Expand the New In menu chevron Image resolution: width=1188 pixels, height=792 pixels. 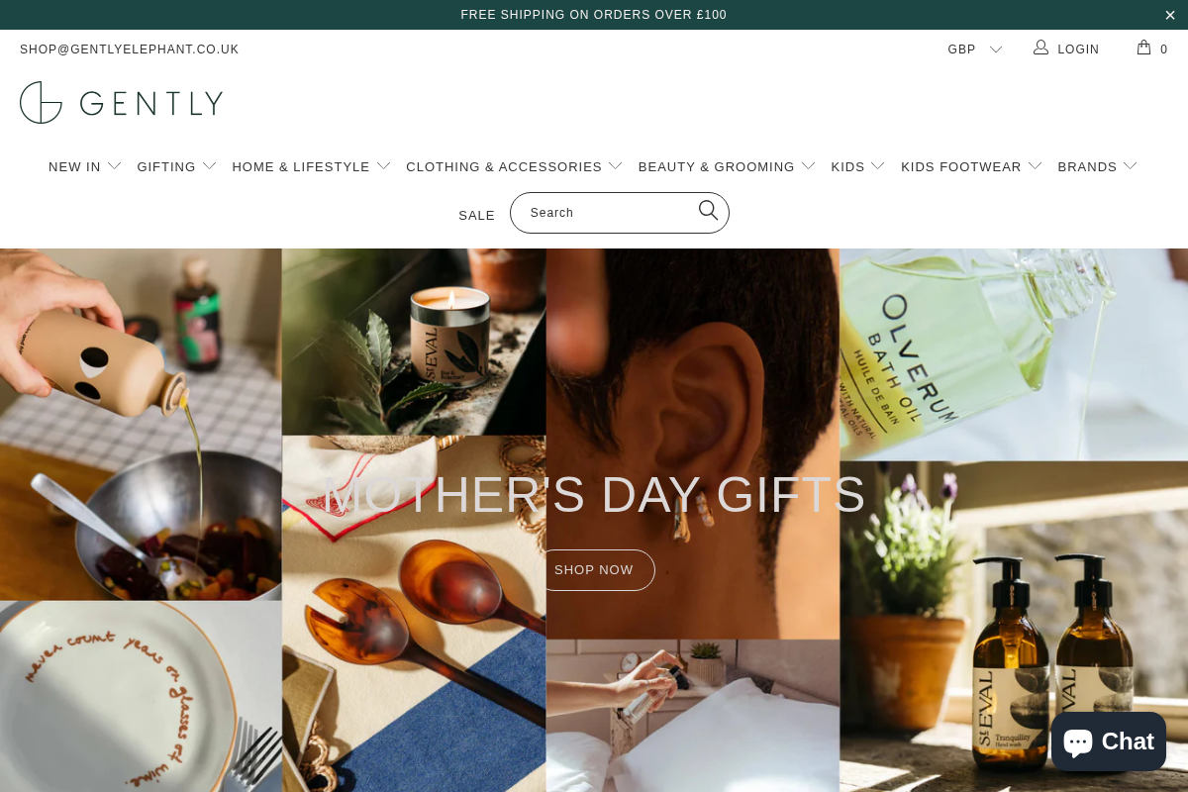115,166
